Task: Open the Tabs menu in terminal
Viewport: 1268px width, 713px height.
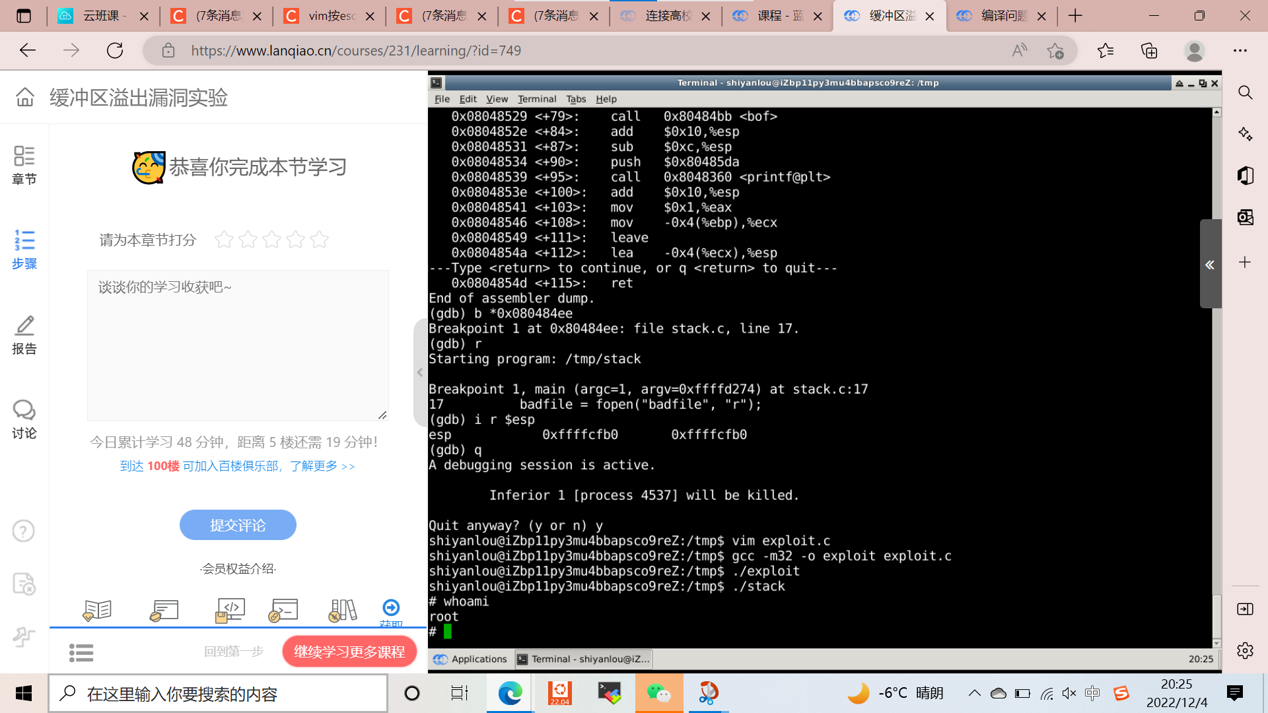Action: click(576, 99)
